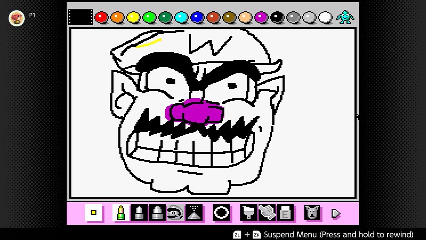426x240 pixels.
Task: Select the cyan paint color
Action: pyautogui.click(x=181, y=17)
